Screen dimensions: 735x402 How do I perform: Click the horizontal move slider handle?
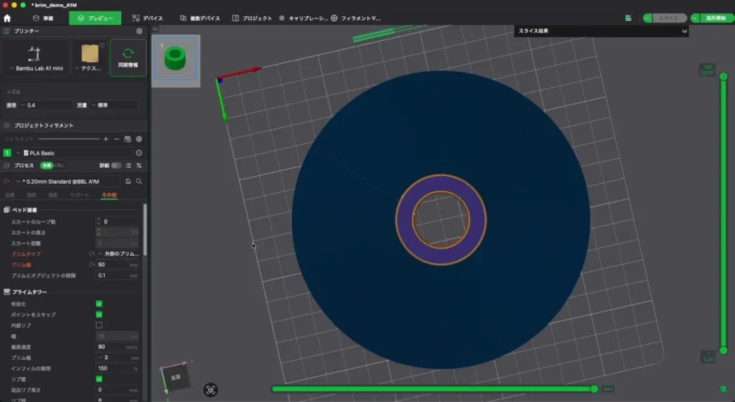click(x=594, y=389)
